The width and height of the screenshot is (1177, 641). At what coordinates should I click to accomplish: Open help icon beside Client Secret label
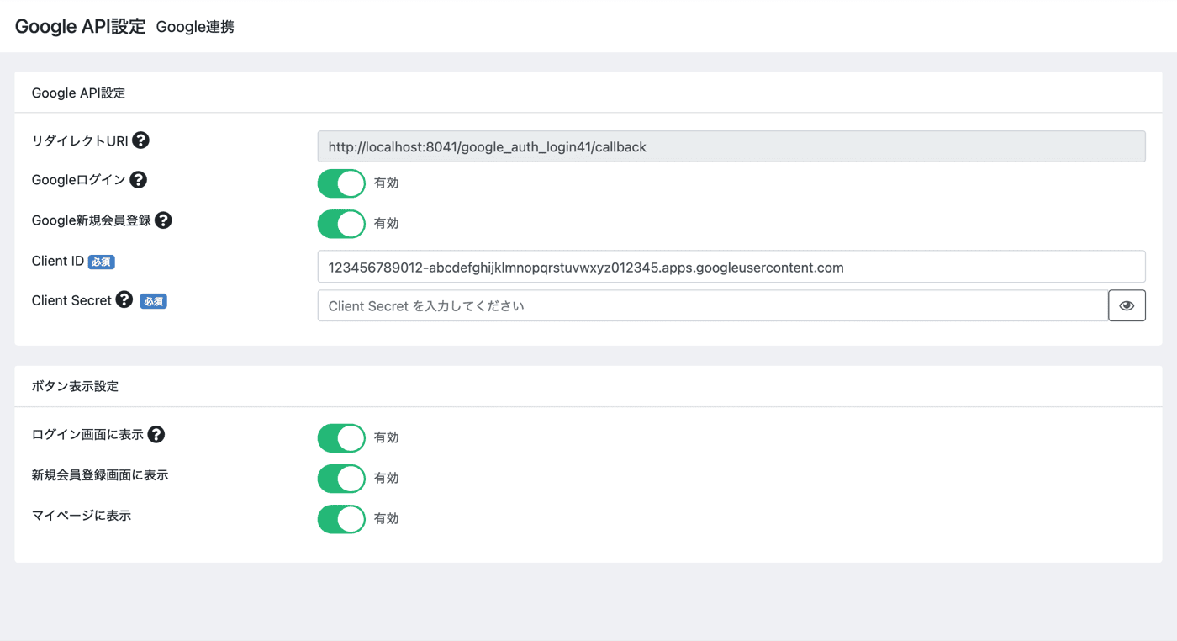point(124,299)
